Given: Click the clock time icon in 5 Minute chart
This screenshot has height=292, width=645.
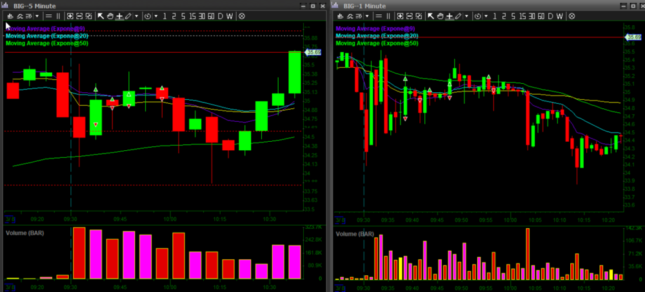Looking at the screenshot, I should point(148,15).
